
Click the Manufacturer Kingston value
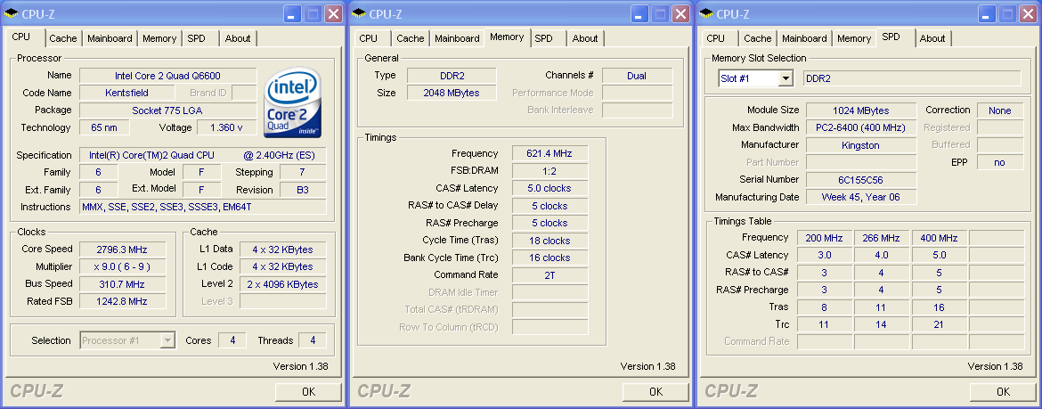coord(861,145)
